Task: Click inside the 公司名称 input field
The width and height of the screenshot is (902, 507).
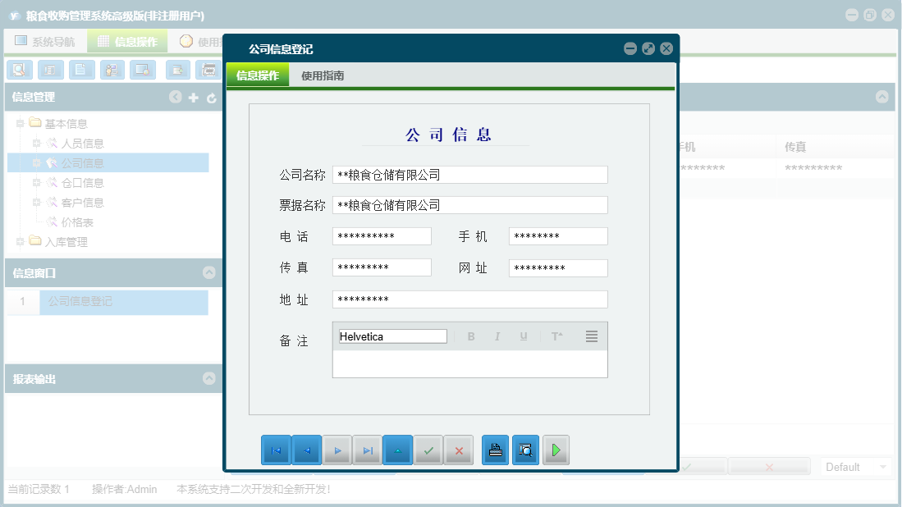Action: (470, 174)
